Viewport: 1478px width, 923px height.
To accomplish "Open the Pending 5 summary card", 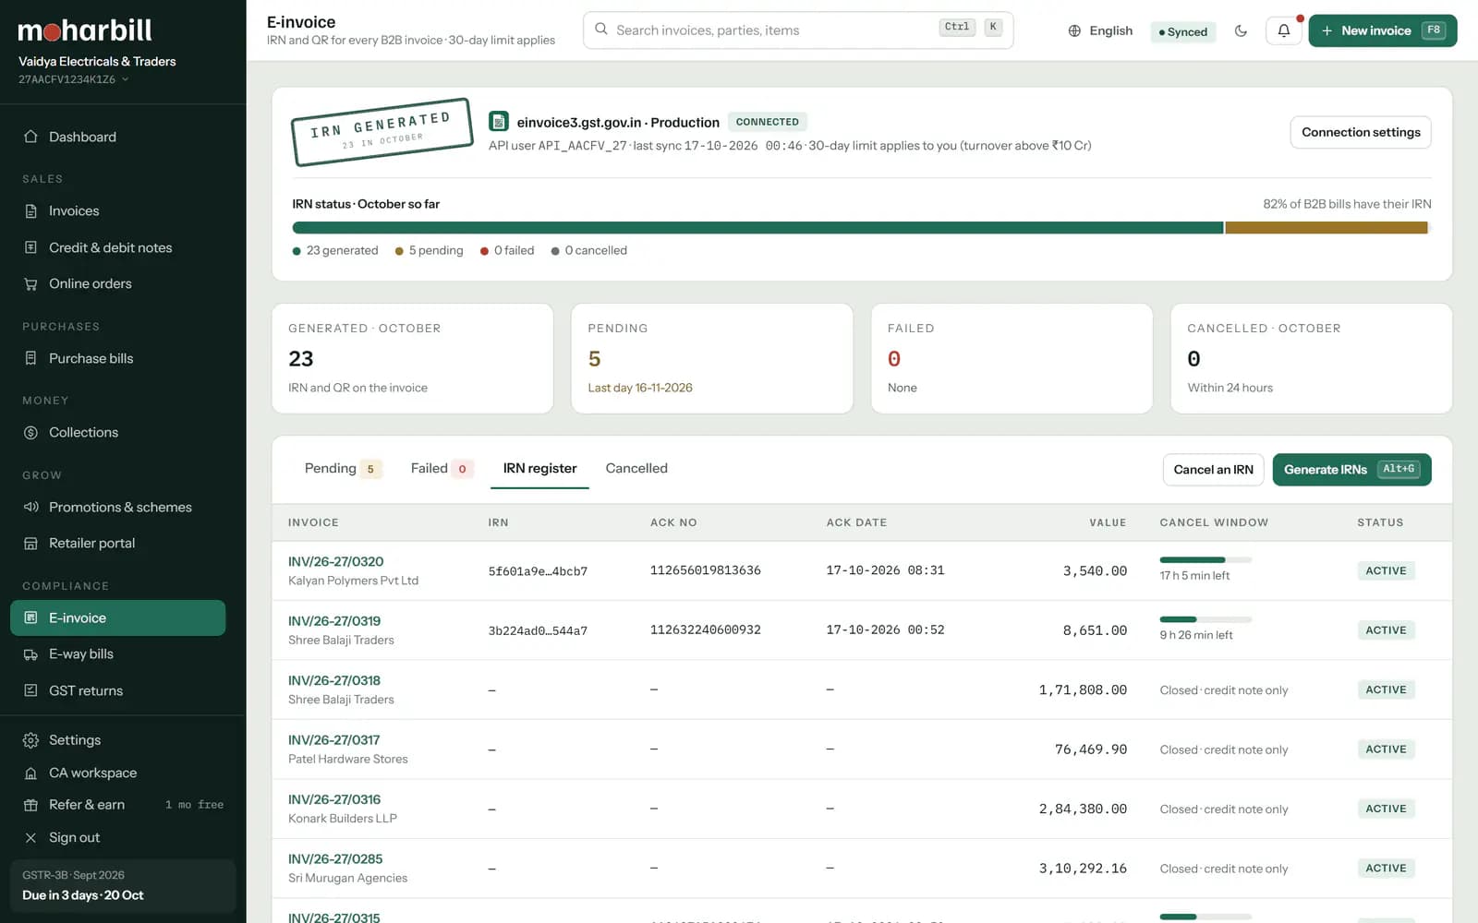I will 712,358.
